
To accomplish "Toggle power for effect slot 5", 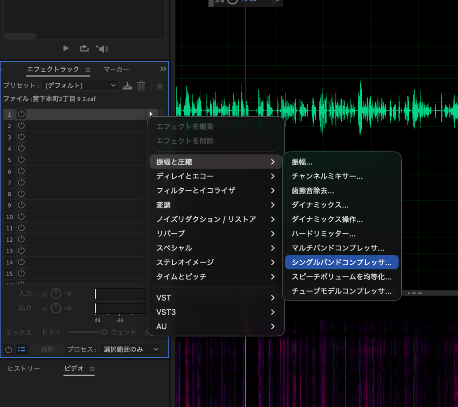I will [x=21, y=160].
